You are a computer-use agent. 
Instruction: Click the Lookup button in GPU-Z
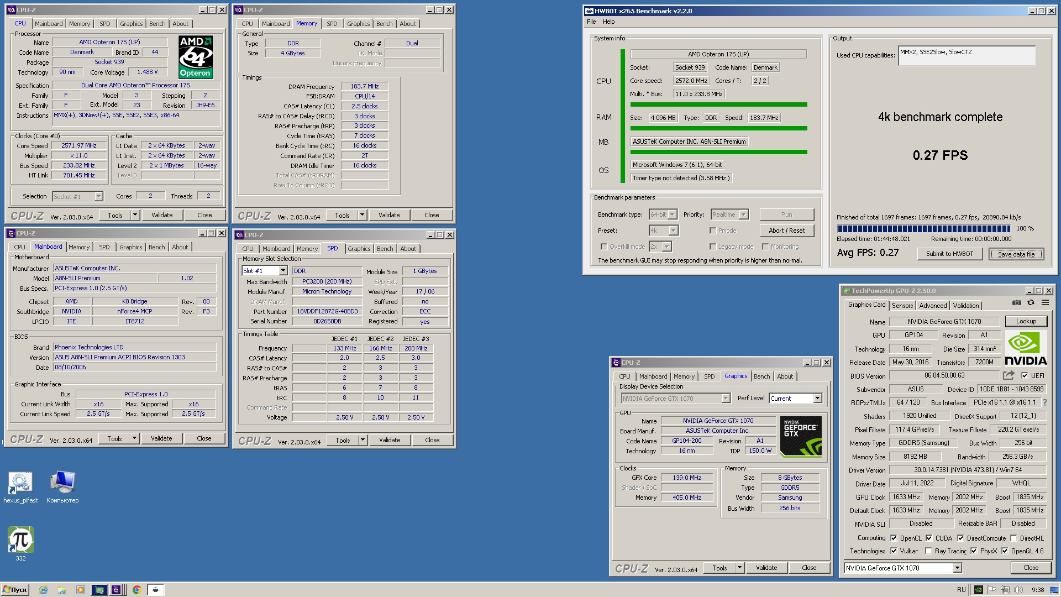coord(1026,321)
